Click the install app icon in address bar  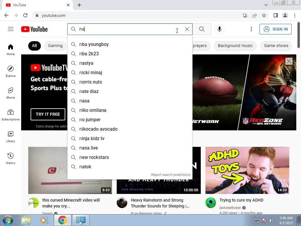pos(245,15)
